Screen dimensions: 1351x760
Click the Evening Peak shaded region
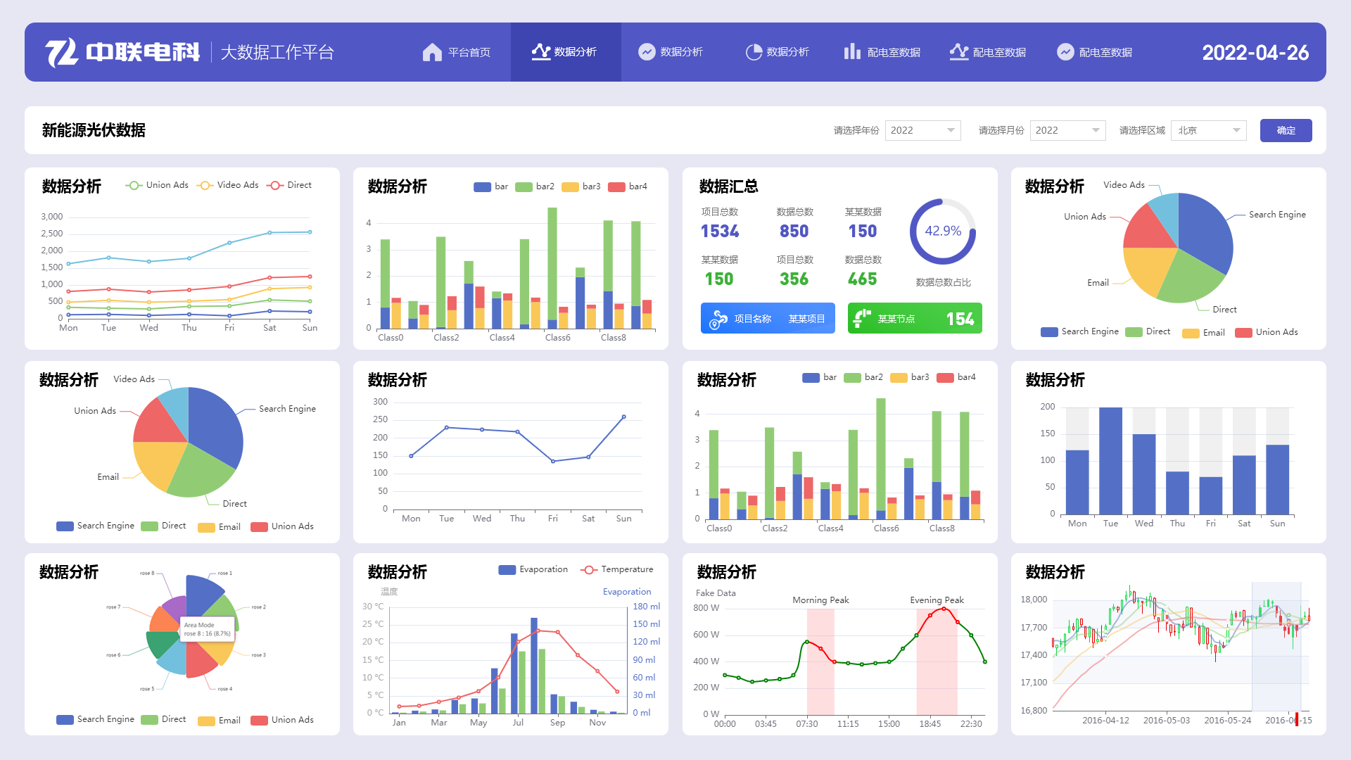click(937, 661)
